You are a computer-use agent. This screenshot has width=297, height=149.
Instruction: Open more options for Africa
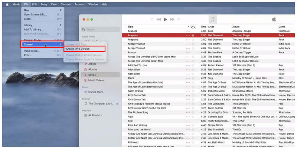188,78
